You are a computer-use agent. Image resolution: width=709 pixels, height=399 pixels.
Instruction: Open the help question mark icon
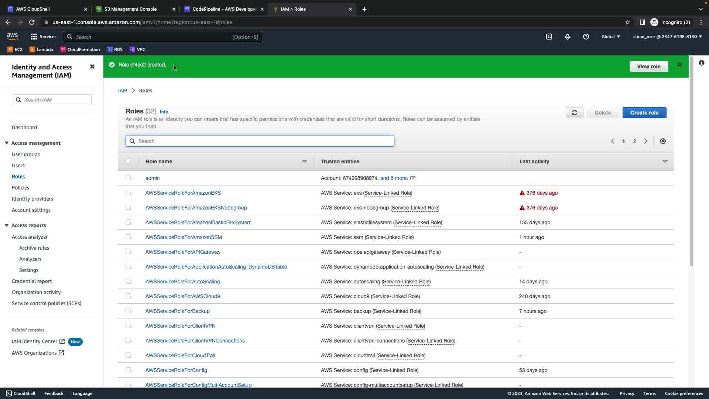586,37
